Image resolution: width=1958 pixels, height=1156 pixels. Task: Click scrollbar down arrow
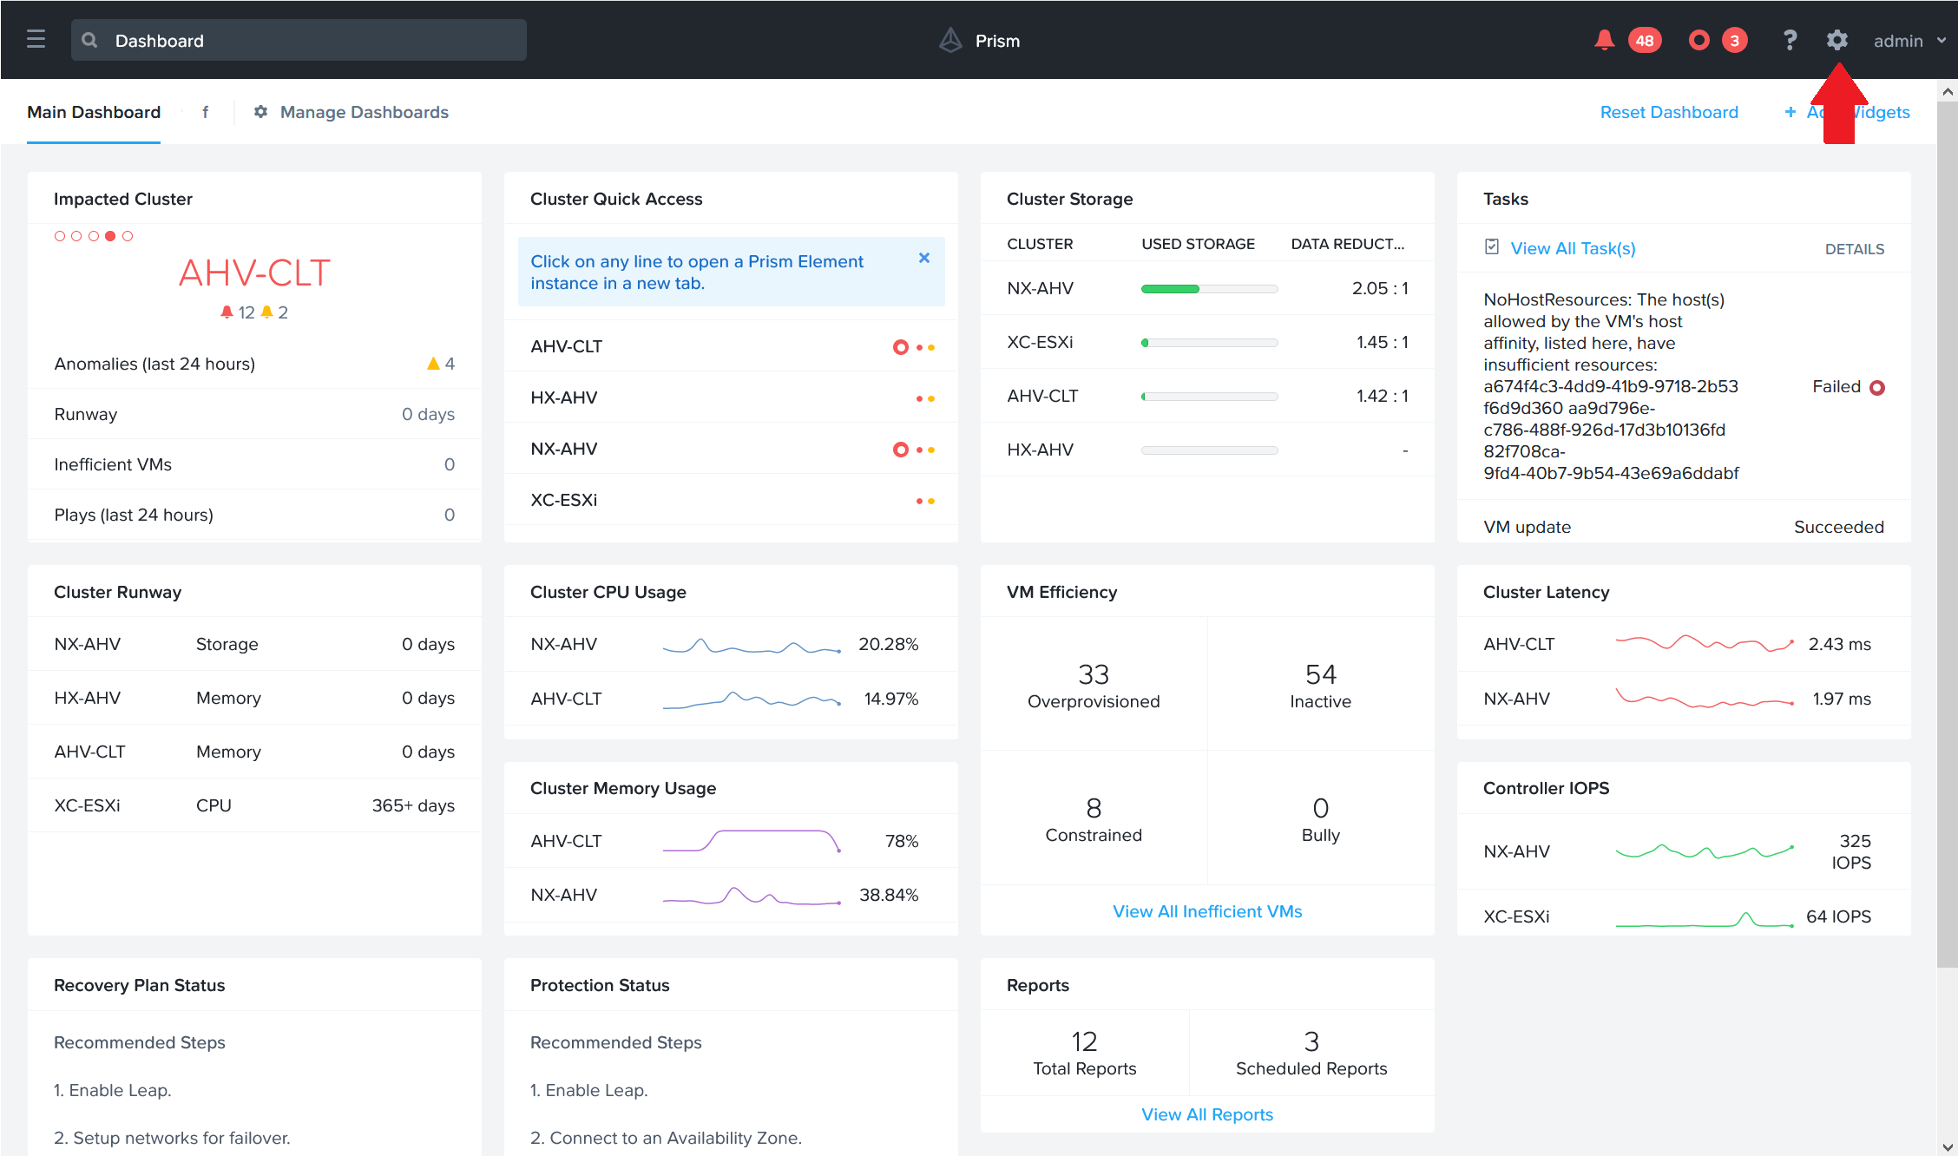[x=1948, y=1146]
